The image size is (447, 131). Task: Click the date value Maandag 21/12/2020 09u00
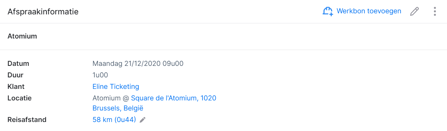coord(138,64)
